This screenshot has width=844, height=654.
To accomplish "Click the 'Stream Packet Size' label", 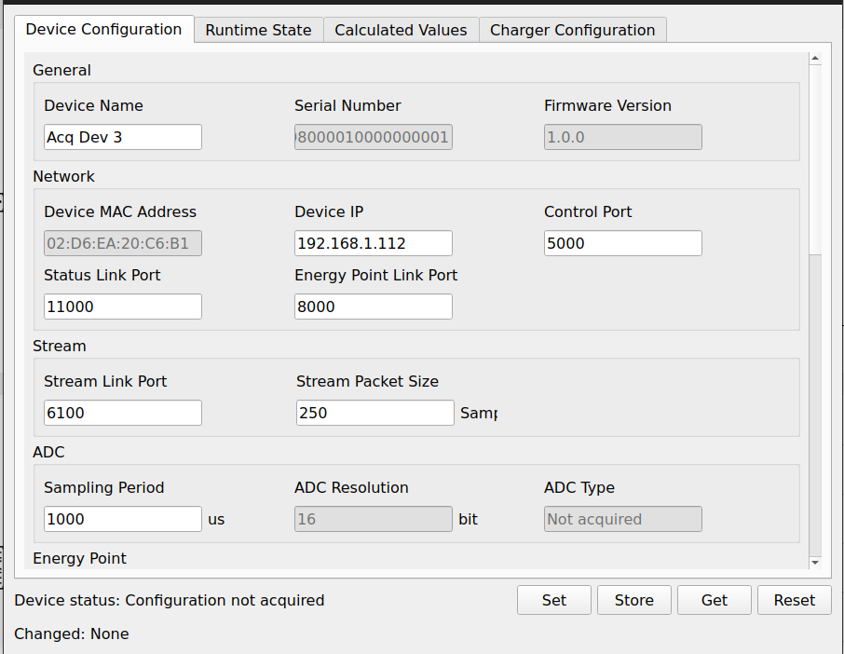I will [368, 382].
